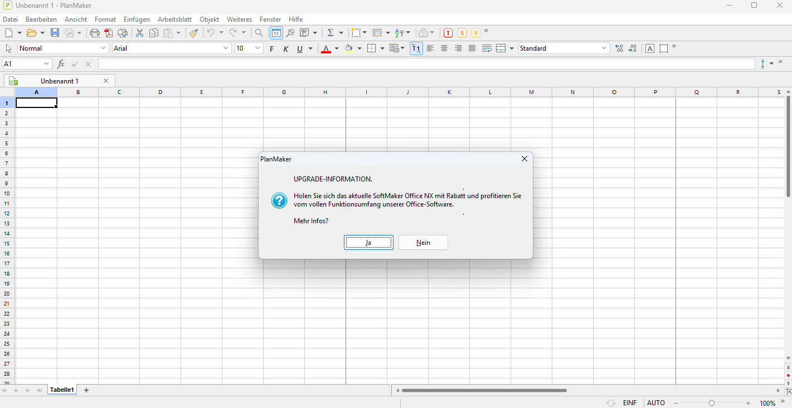Image resolution: width=792 pixels, height=408 pixels.
Task: Open Search with the magnifier icon
Action: [x=259, y=33]
